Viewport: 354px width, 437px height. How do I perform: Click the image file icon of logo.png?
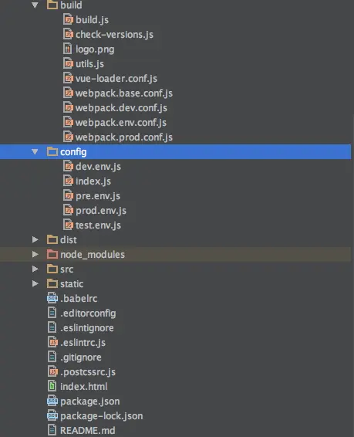coord(67,49)
